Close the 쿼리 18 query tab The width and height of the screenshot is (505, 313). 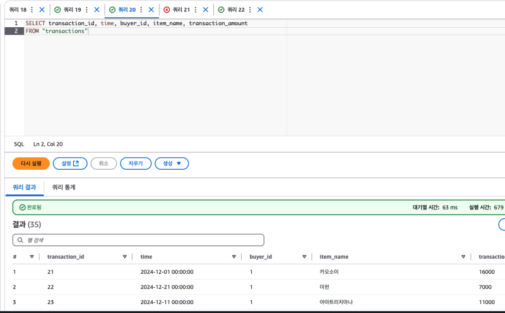pos(42,10)
